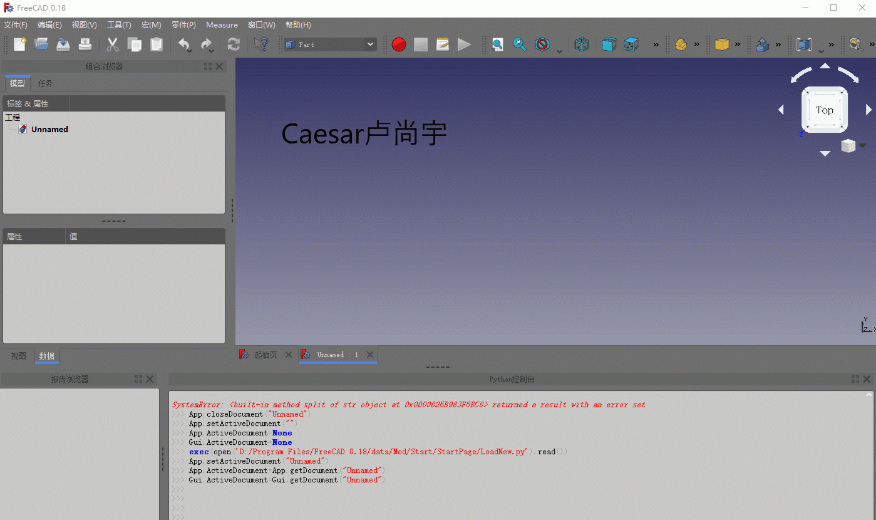Close the Unnamed : 1 tab
The height and width of the screenshot is (520, 876).
[x=370, y=355]
